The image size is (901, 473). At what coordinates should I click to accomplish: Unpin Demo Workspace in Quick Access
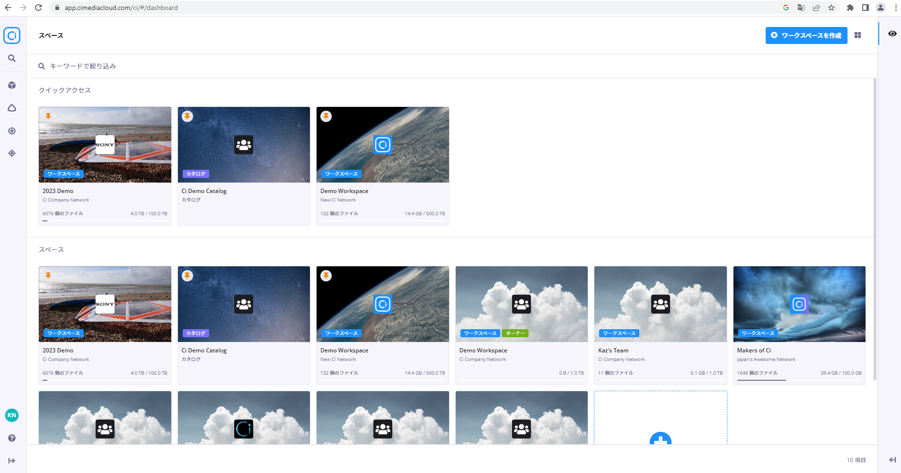[x=326, y=116]
